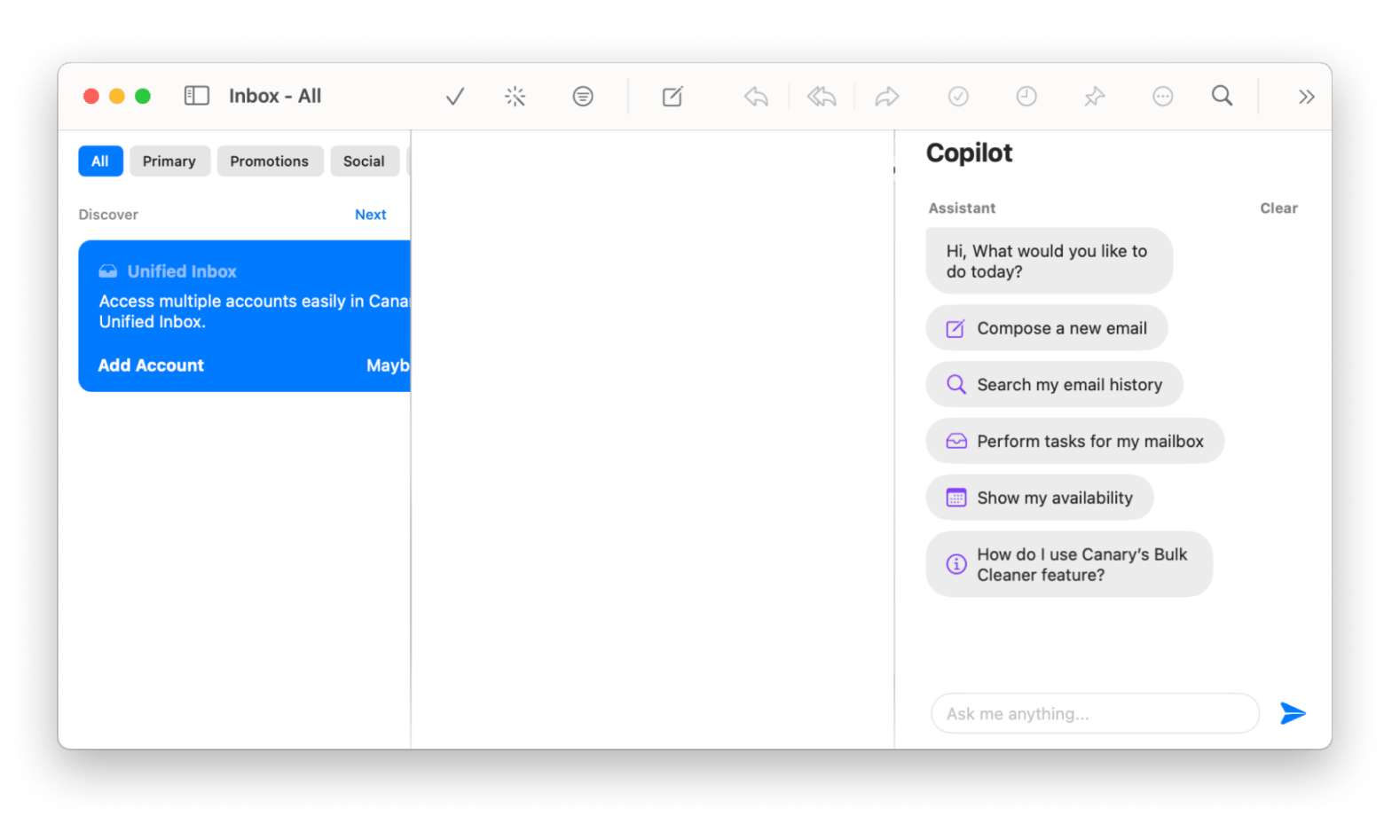Select the Social tab

pos(364,161)
